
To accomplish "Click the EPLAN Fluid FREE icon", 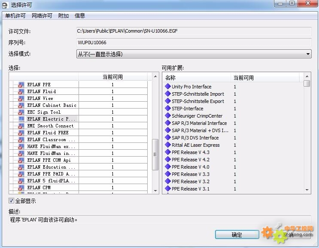I will tap(21, 133).
